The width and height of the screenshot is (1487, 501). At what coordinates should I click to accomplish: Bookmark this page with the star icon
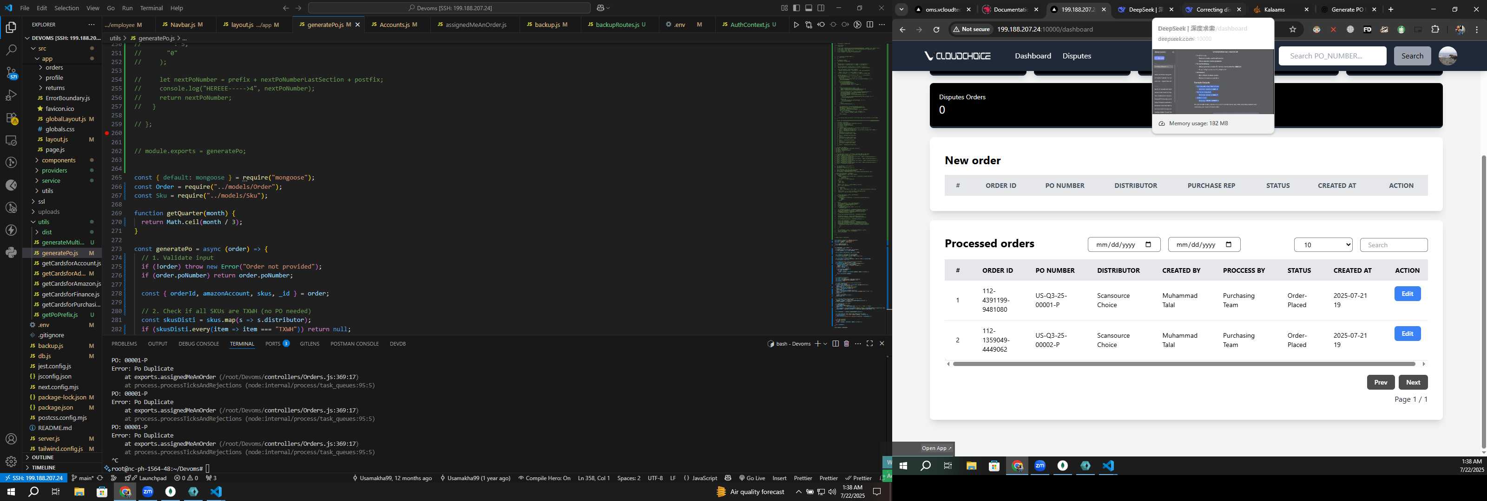point(1292,29)
